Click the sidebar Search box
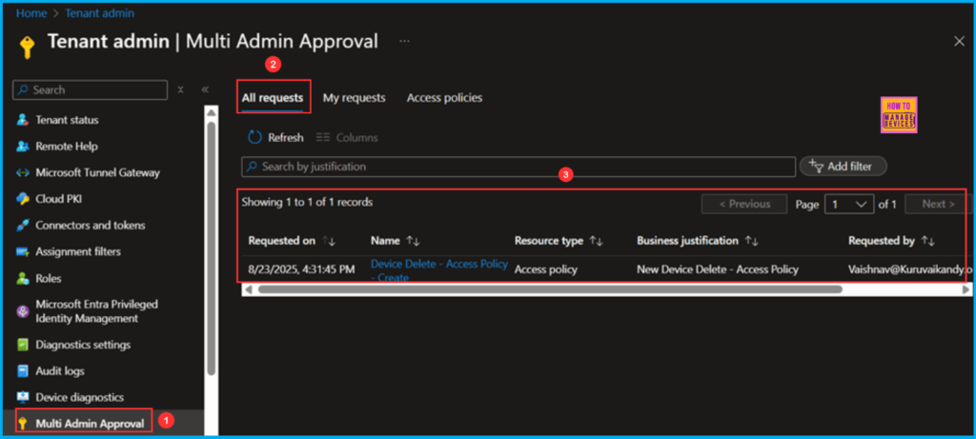Viewport: 976px width, 439px height. pos(91,90)
